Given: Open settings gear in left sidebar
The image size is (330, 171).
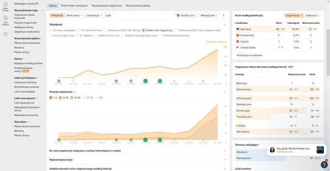Looking at the screenshot, I should (x=6, y=34).
